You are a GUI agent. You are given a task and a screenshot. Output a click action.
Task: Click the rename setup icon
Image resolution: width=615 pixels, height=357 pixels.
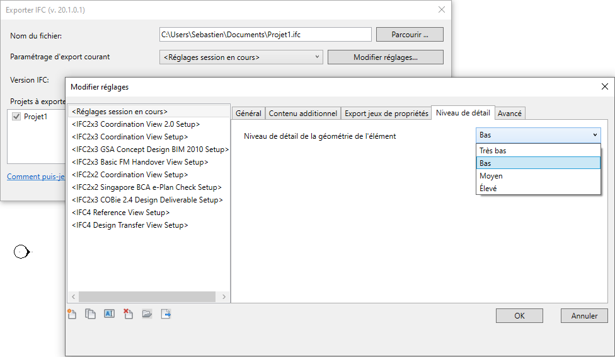tap(109, 314)
